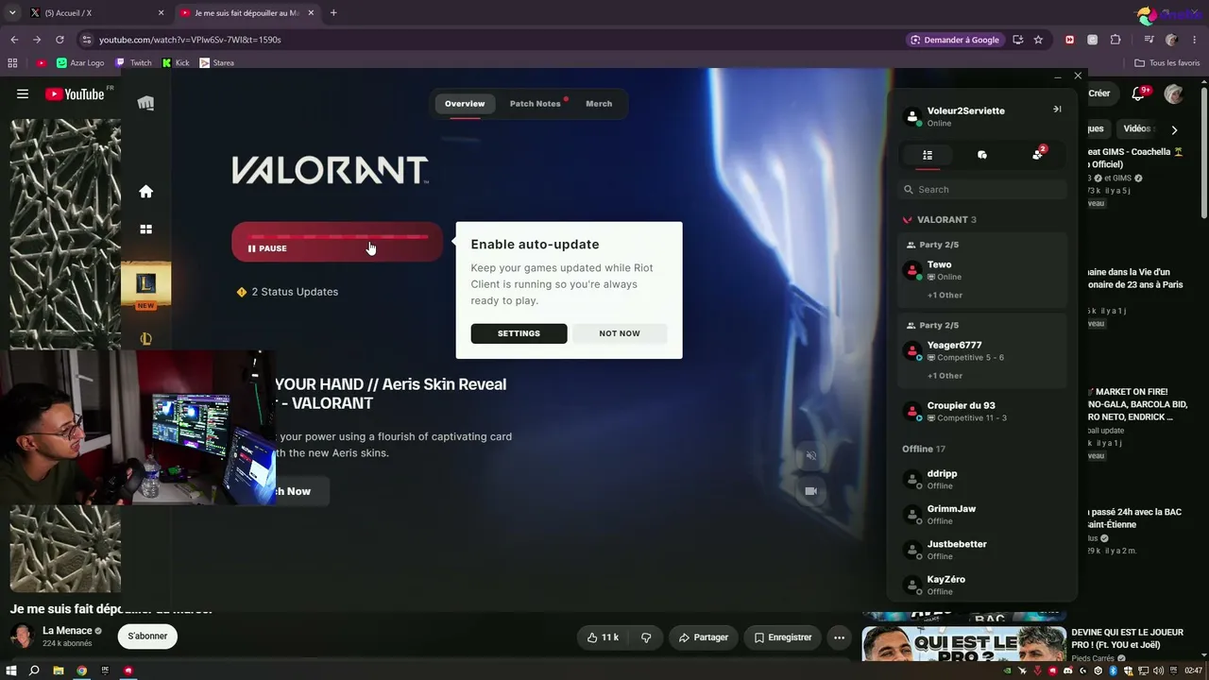
Task: Open a new browser tab
Action: [333, 12]
